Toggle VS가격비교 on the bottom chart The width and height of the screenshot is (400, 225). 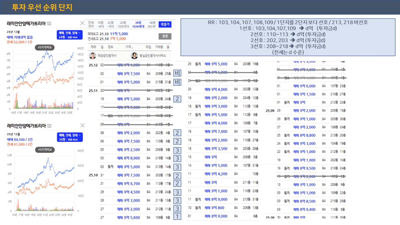[45, 150]
